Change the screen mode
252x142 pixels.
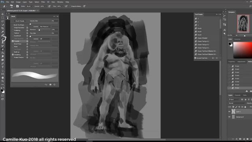tap(3, 99)
